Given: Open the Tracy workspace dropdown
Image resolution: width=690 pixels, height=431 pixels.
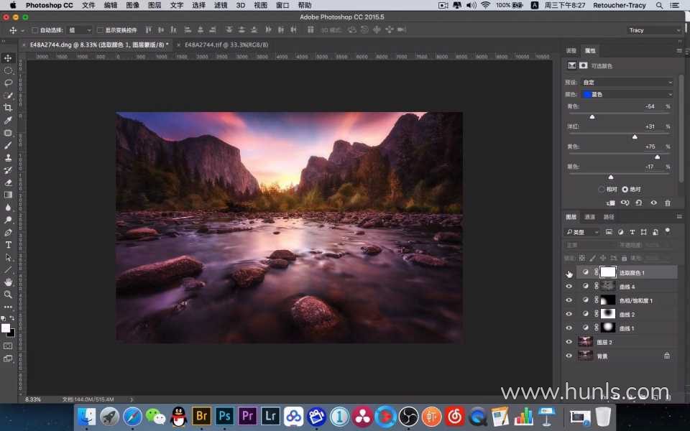Looking at the screenshot, I should pos(654,30).
